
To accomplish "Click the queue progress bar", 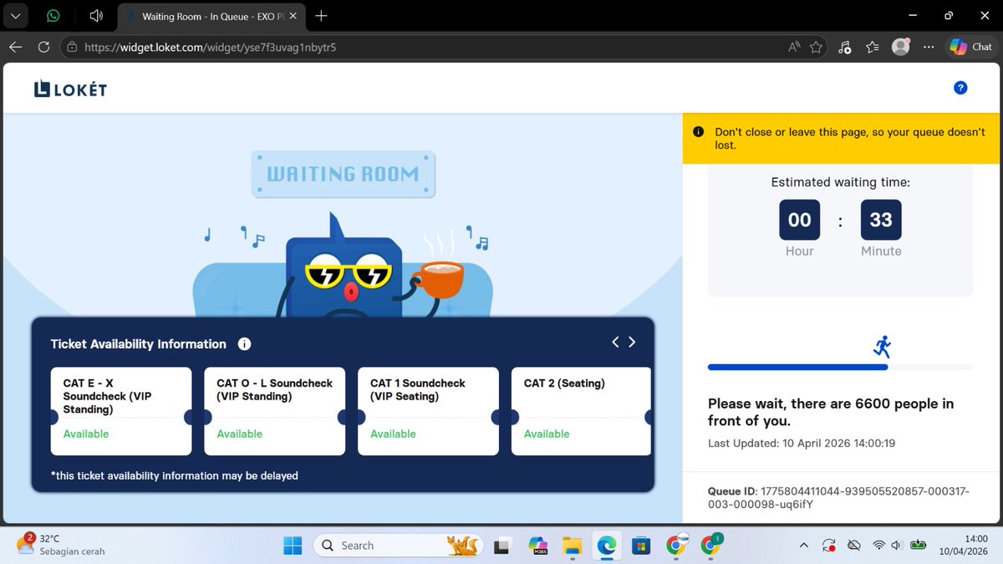I will [x=840, y=367].
